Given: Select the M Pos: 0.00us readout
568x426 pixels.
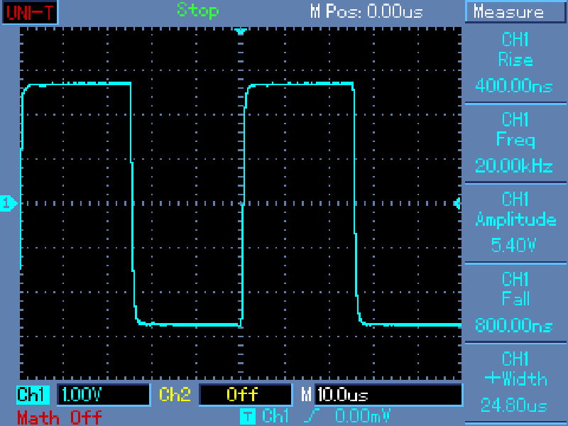Looking at the screenshot, I should coord(366,11).
